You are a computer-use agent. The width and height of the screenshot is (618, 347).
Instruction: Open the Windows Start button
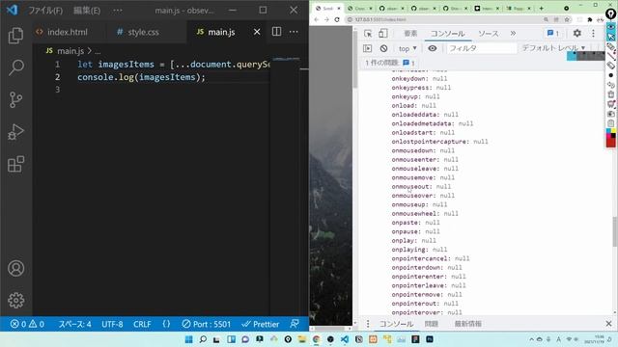coord(189,339)
